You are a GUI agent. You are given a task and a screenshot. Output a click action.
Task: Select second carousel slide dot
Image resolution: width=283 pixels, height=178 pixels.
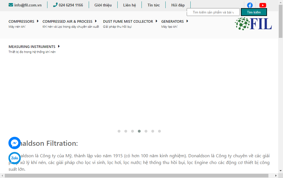(126, 131)
